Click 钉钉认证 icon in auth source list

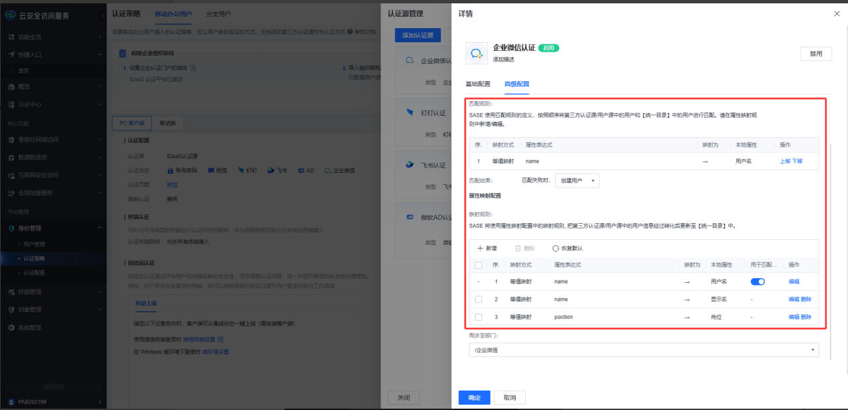point(410,113)
